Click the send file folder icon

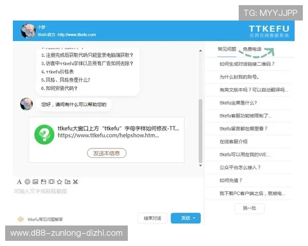(68, 182)
